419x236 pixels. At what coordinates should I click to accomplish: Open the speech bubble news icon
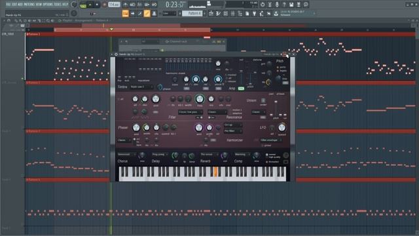306,5
